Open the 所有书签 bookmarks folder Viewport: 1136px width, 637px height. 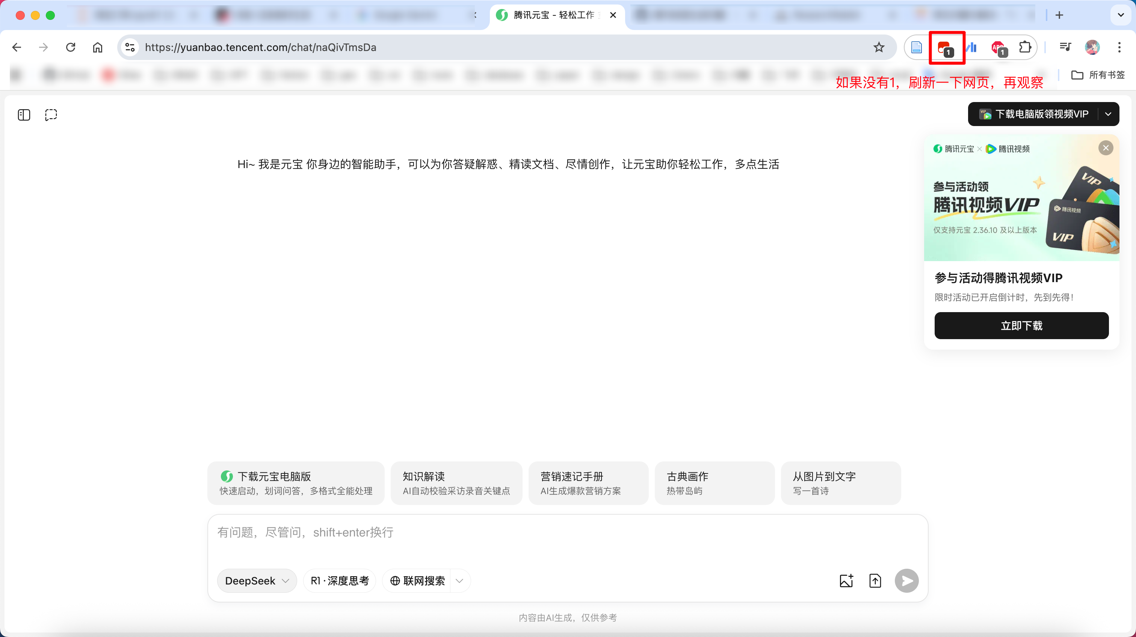(1098, 75)
